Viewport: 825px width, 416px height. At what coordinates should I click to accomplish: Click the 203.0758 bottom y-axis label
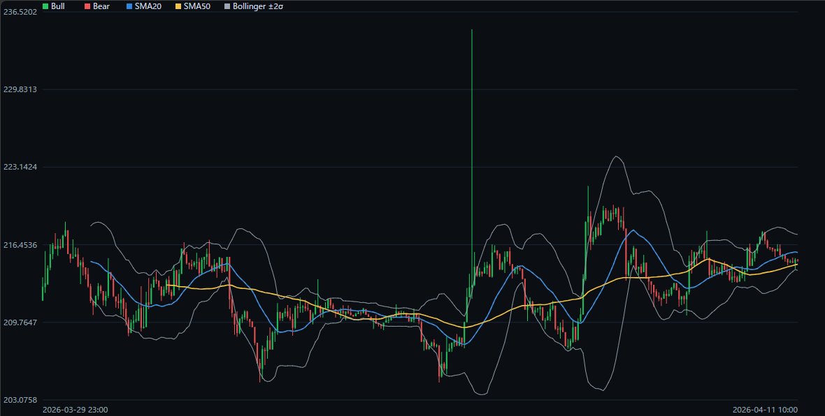pyautogui.click(x=20, y=400)
